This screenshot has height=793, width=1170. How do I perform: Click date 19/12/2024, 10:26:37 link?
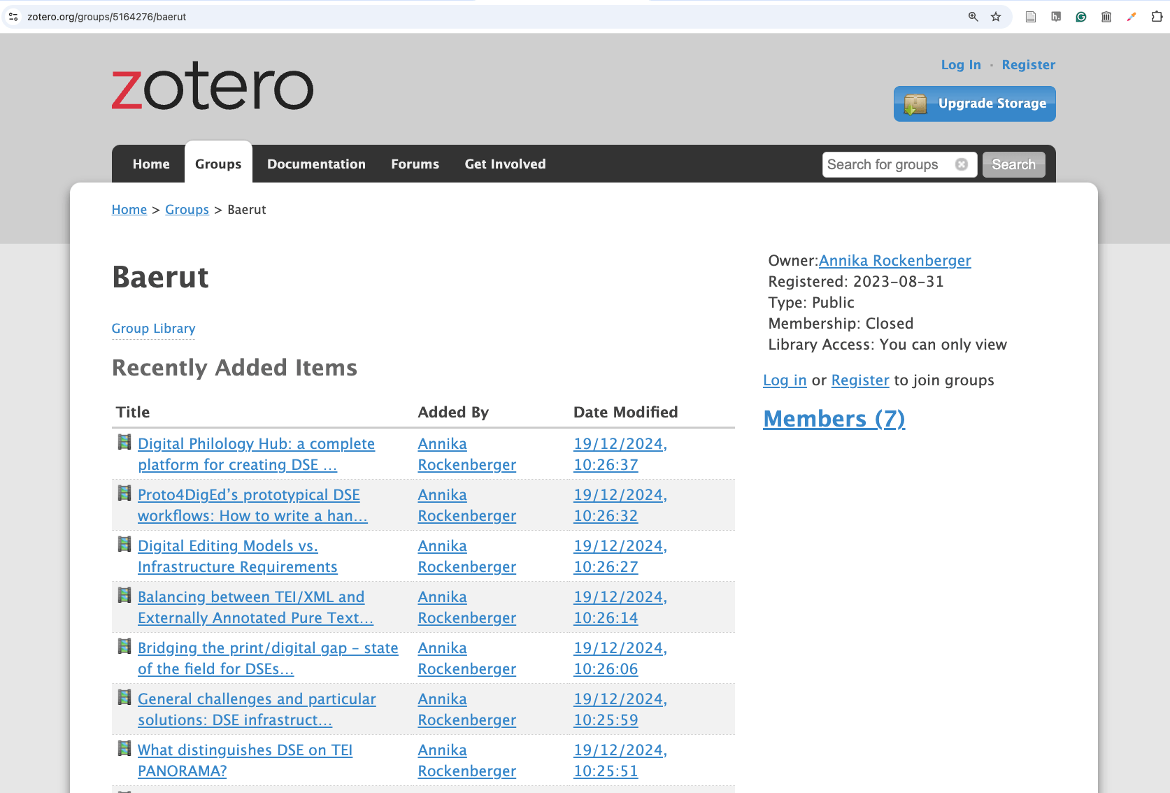pos(620,454)
